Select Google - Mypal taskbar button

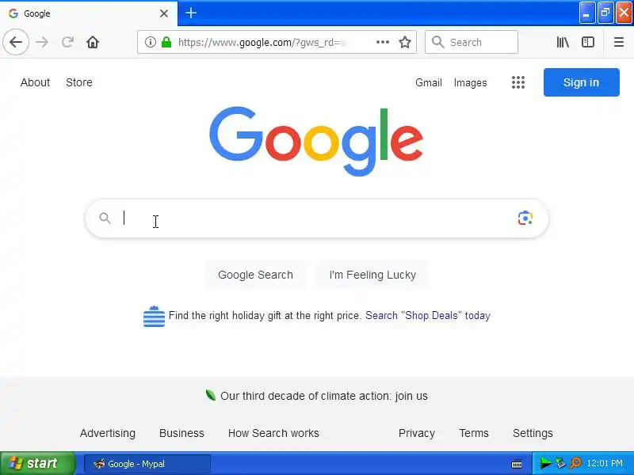point(147,464)
